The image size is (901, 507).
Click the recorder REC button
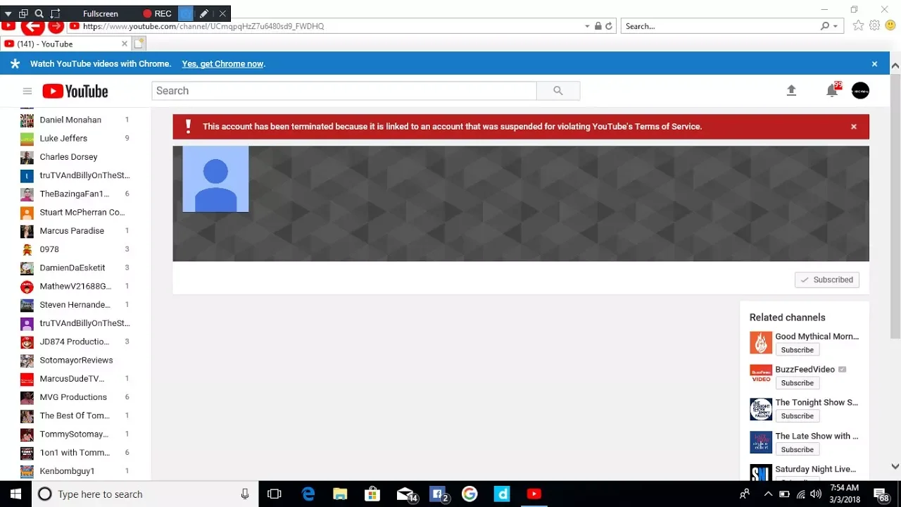(x=157, y=13)
